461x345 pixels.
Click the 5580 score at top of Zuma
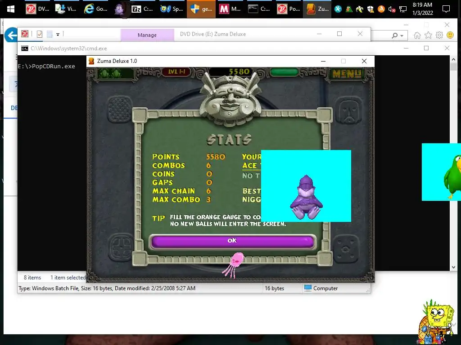239,71
